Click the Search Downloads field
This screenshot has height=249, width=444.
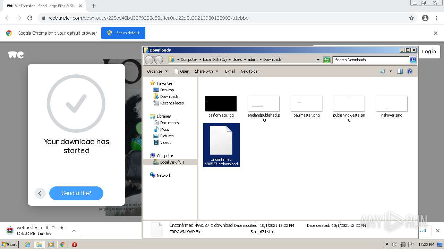(371, 60)
